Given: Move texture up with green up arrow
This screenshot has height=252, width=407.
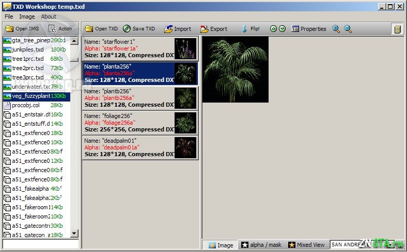Looking at the screenshot, I should coord(273,29).
